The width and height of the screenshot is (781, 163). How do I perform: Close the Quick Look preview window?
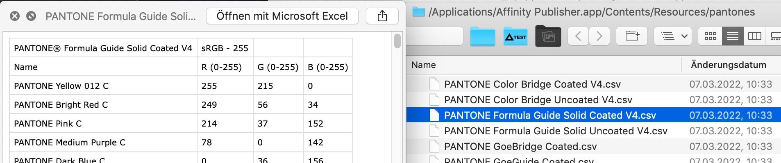15,16
